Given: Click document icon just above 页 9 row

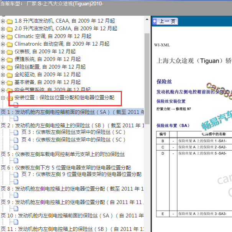Looking at the screenshot, I should [16, 195].
